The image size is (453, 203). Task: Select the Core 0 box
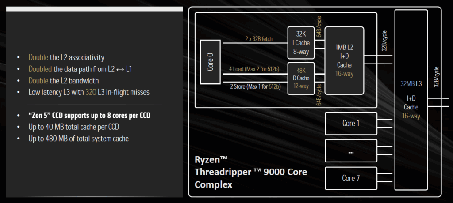click(x=210, y=62)
